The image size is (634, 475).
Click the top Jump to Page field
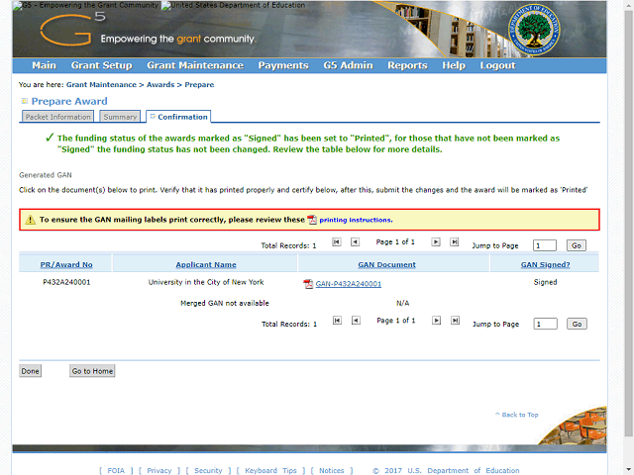coord(545,245)
